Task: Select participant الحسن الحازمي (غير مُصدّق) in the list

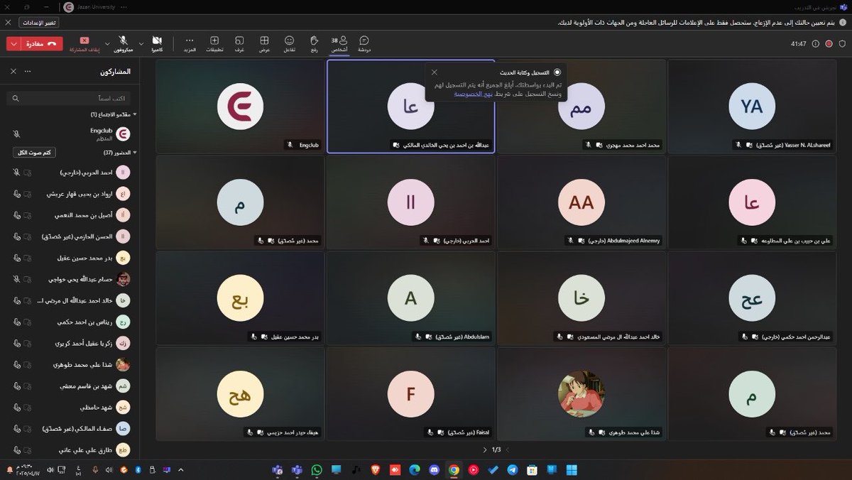Action: [71, 236]
